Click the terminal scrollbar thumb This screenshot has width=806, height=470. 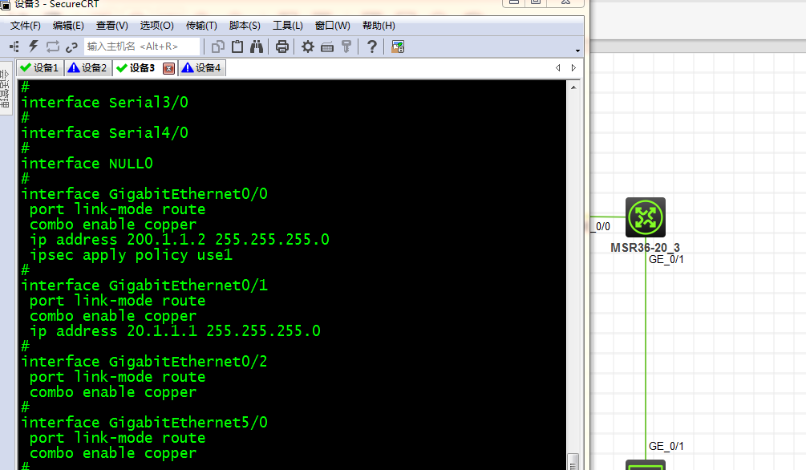573,461
